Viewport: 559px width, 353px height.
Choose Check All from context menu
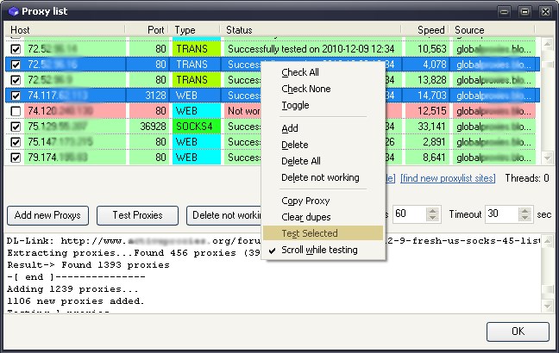[x=323, y=72]
